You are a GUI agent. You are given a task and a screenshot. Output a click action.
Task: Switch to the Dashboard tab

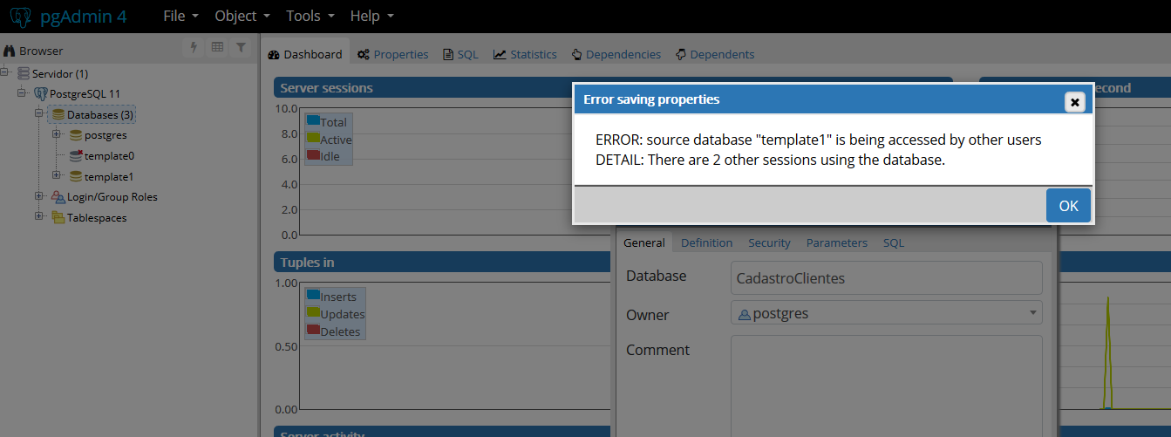pyautogui.click(x=306, y=54)
